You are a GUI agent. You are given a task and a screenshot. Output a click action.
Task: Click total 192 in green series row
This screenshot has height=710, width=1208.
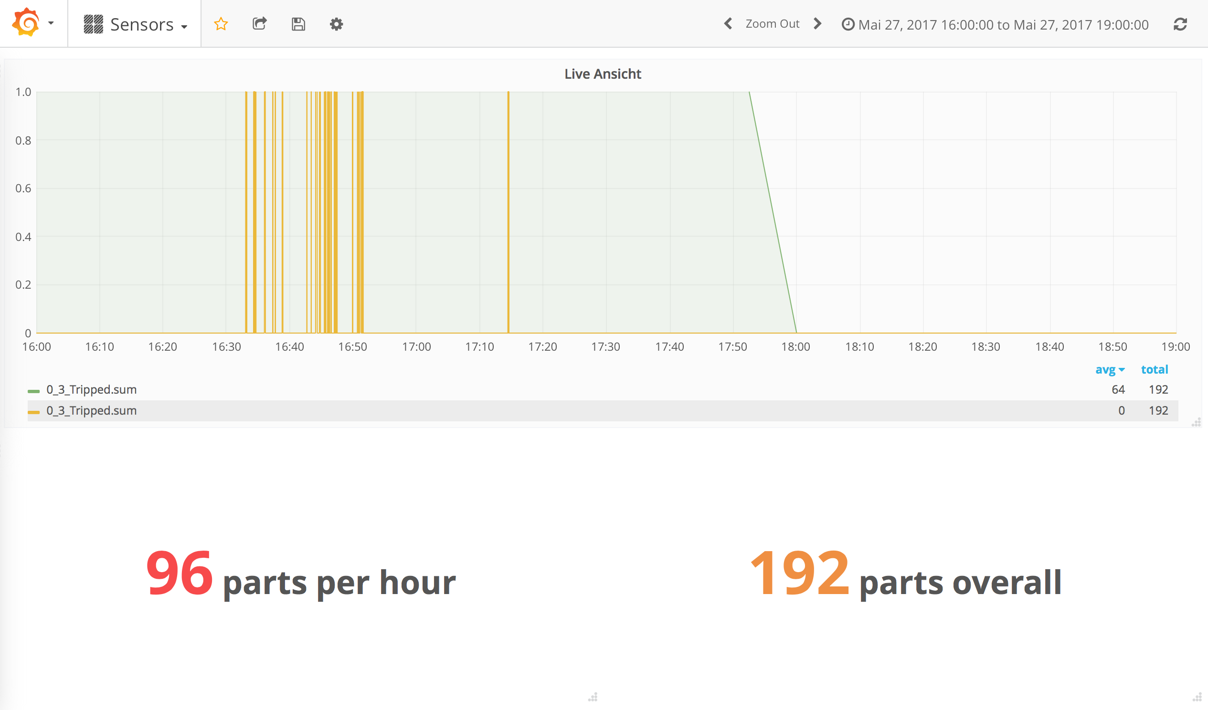(1158, 389)
